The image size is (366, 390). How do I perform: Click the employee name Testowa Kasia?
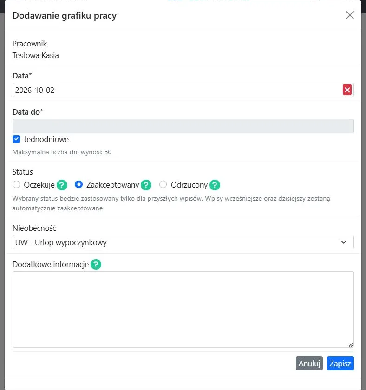[36, 55]
